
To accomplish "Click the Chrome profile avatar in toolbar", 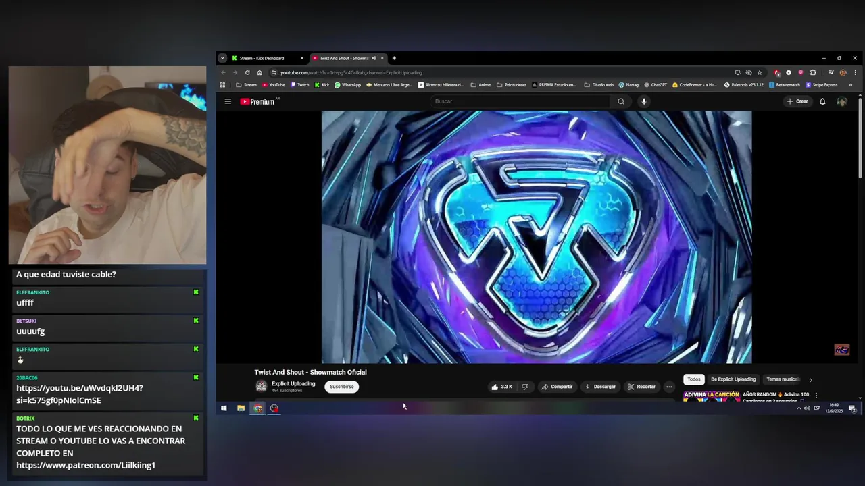I will click(843, 72).
